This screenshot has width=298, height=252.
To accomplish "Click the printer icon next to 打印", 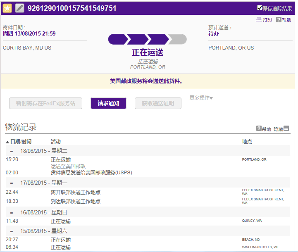I will pos(259,19).
